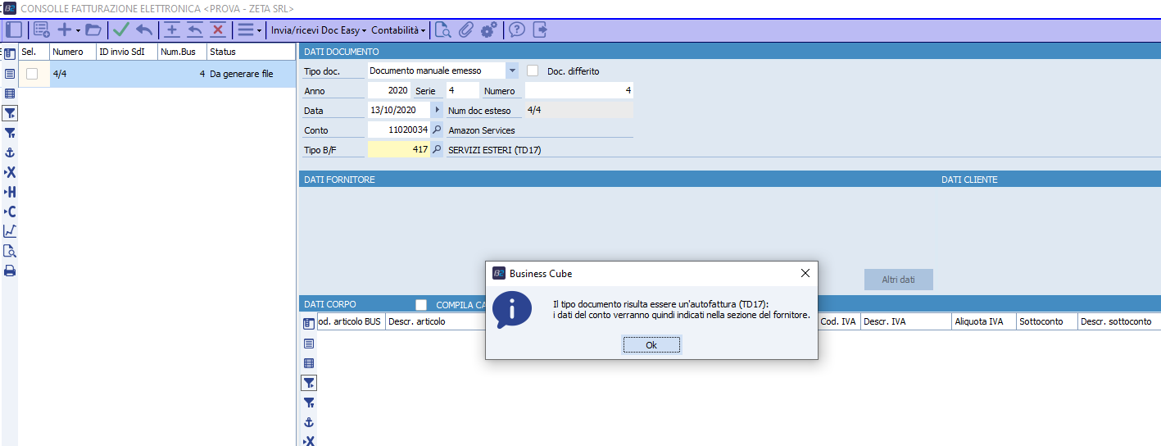Click the Anno field showing 2020
Image resolution: width=1161 pixels, height=446 pixels.
tap(388, 90)
